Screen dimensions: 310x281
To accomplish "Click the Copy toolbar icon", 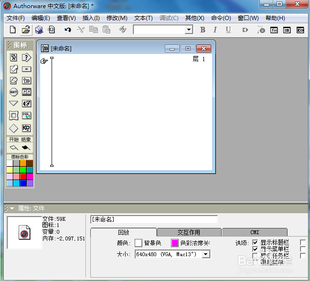I will 94,30.
